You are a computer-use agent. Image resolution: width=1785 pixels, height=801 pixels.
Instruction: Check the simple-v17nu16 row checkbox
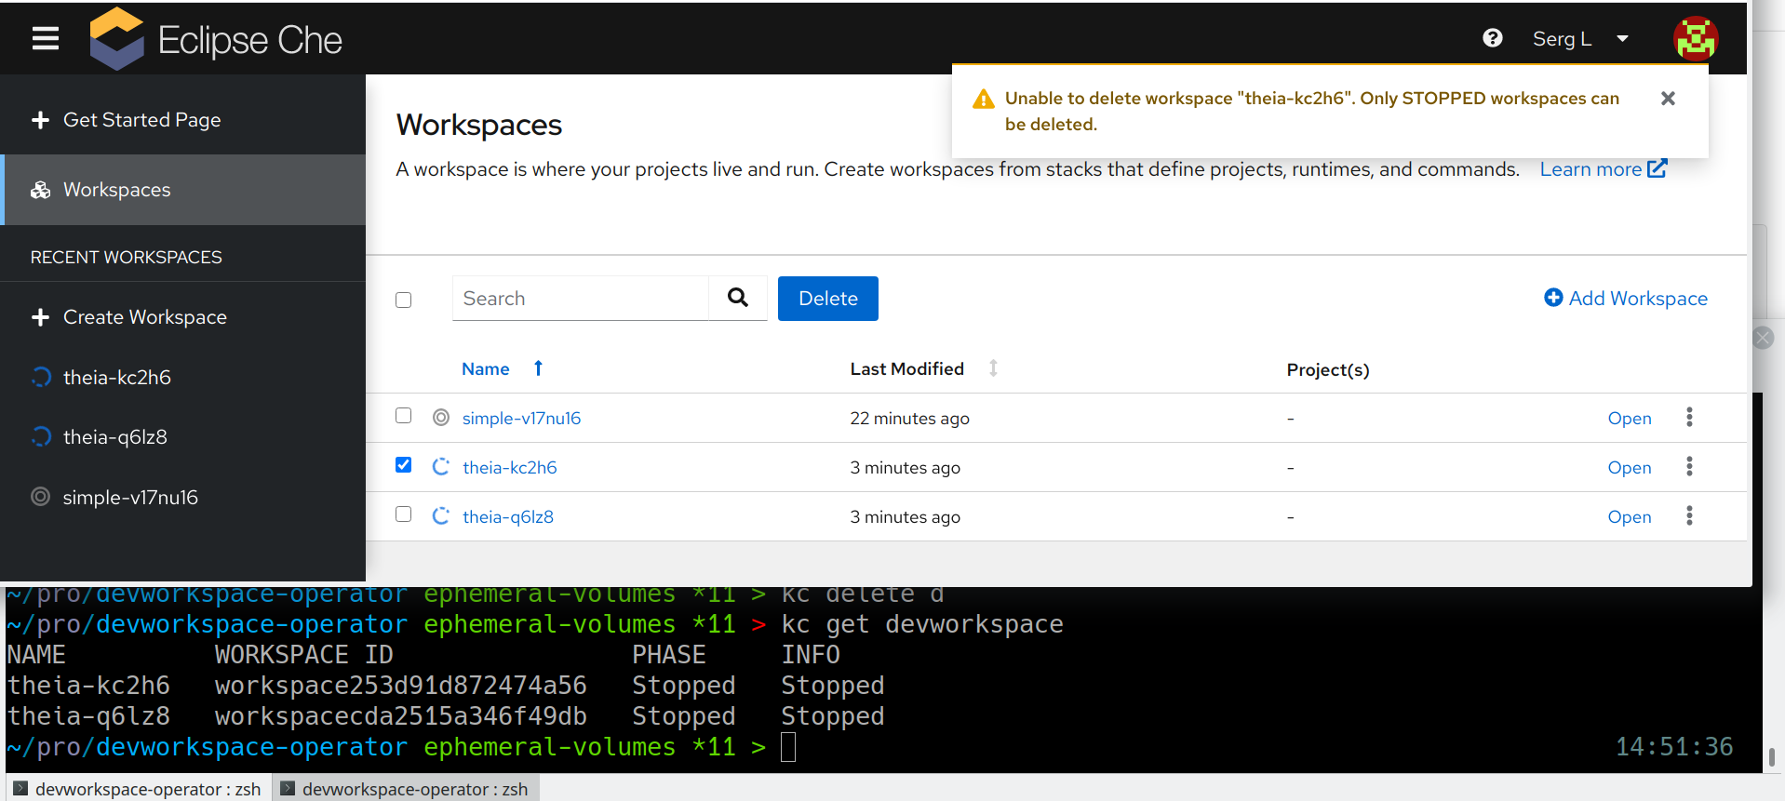tap(403, 416)
